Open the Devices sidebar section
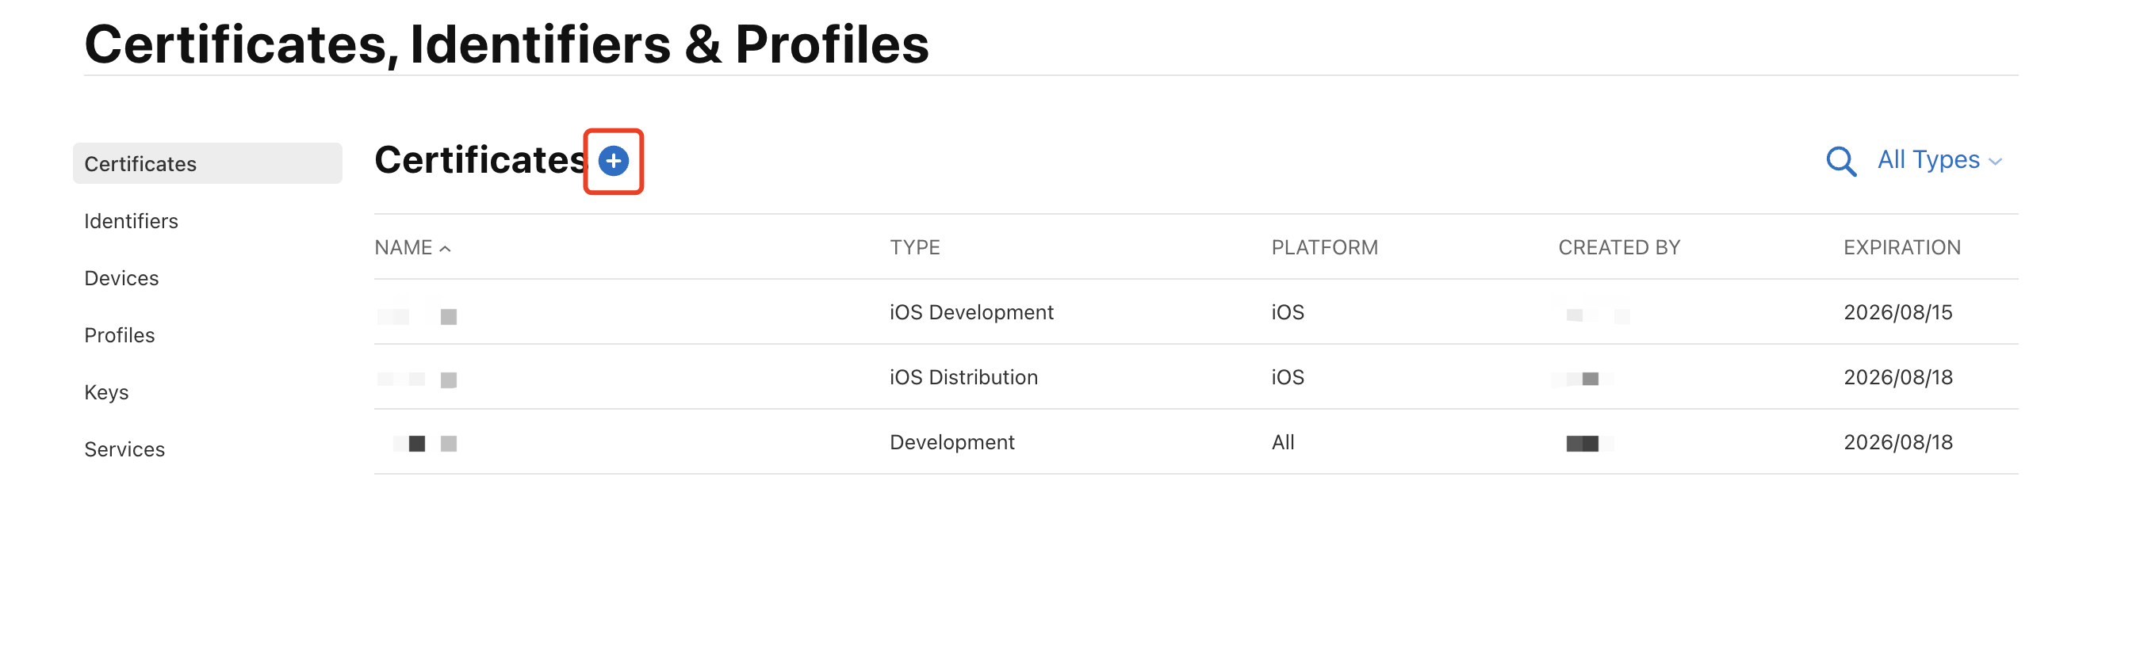This screenshot has height=645, width=2144. [121, 278]
